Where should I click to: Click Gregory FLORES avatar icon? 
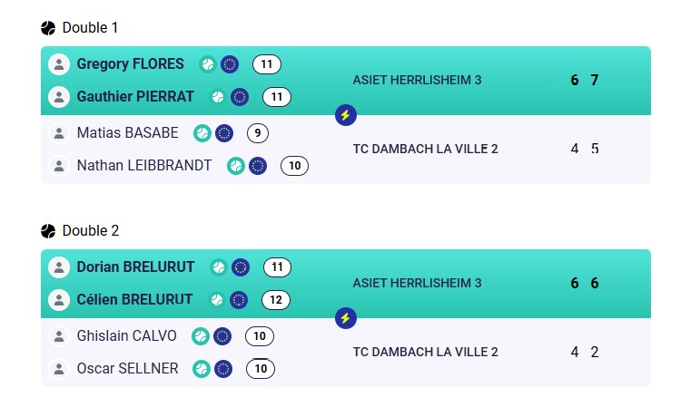click(59, 64)
